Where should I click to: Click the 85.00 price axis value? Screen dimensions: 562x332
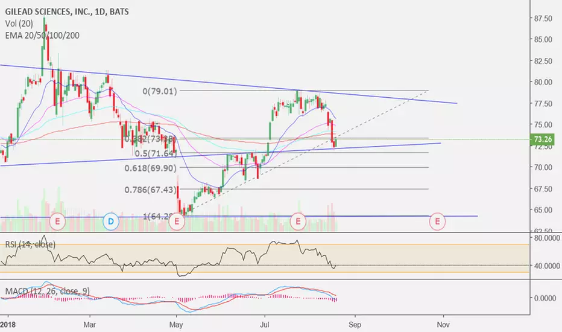tap(543, 39)
